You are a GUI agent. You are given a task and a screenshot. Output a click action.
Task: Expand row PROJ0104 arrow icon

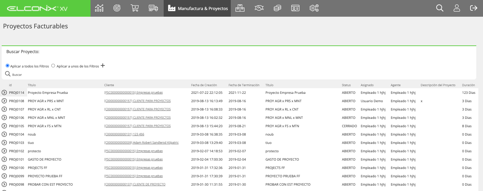click(x=4, y=134)
